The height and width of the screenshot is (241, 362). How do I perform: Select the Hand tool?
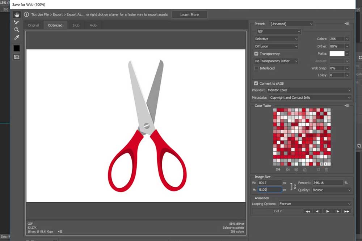point(17,15)
